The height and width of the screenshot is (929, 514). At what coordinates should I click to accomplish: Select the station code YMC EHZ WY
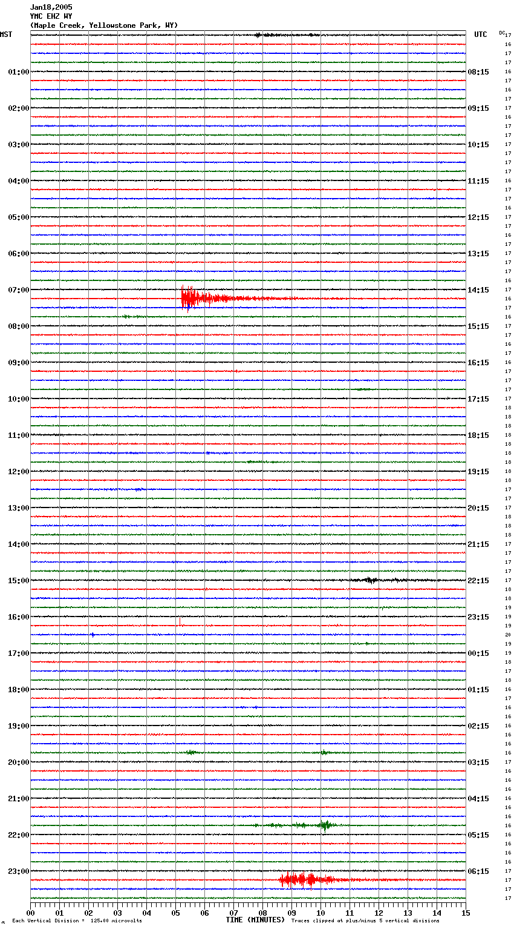click(51, 16)
